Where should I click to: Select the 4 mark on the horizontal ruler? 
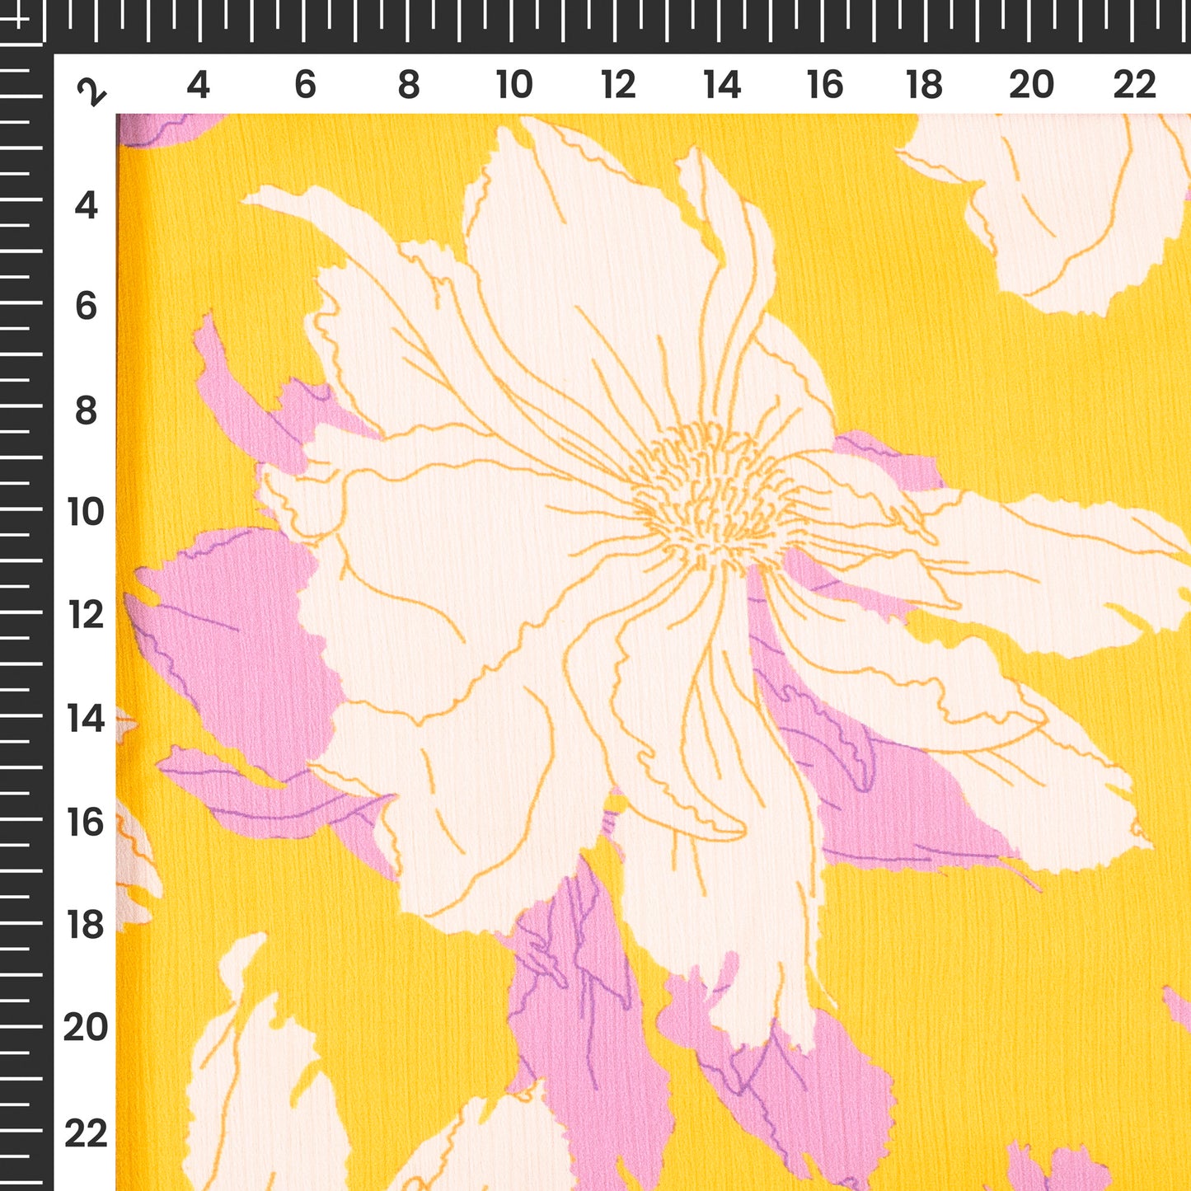click(198, 85)
